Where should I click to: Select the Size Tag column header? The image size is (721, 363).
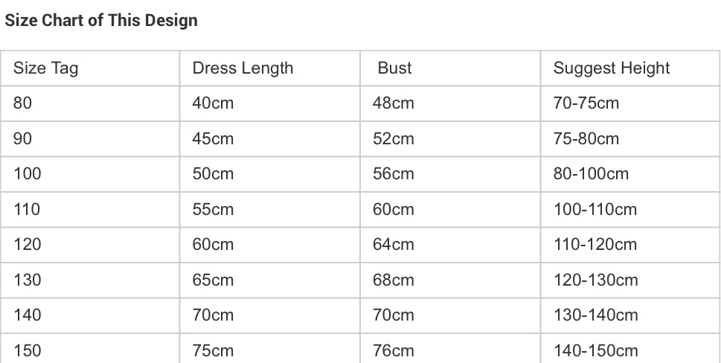(x=45, y=68)
